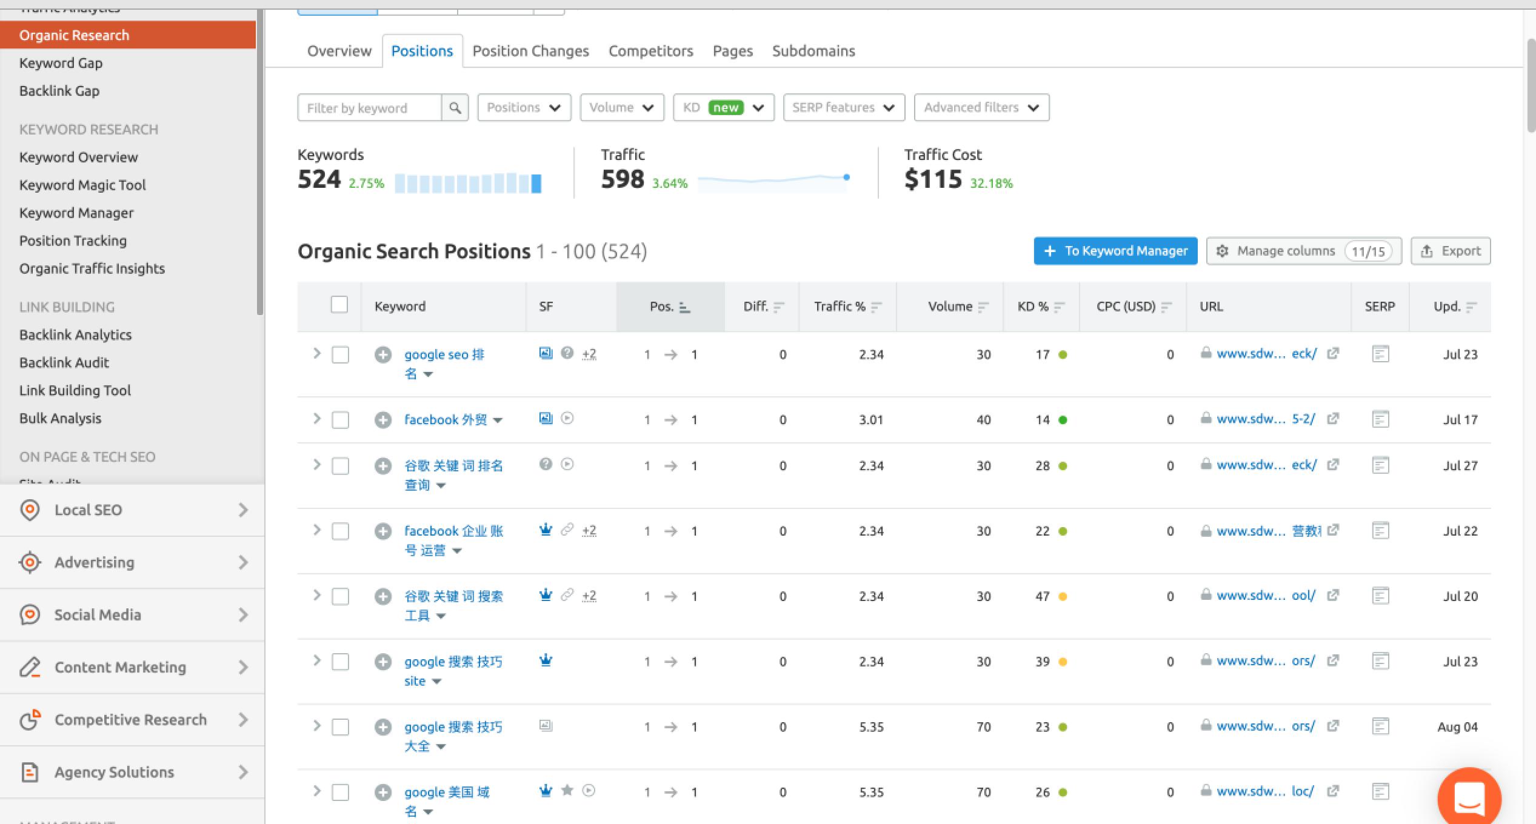The width and height of the screenshot is (1536, 824).
Task: Expand the 'facebook 外贸' row chevron
Action: tap(316, 419)
